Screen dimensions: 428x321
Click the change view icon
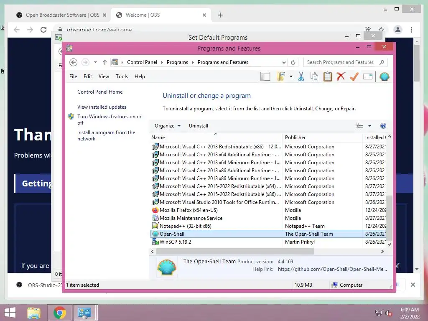[359, 126]
